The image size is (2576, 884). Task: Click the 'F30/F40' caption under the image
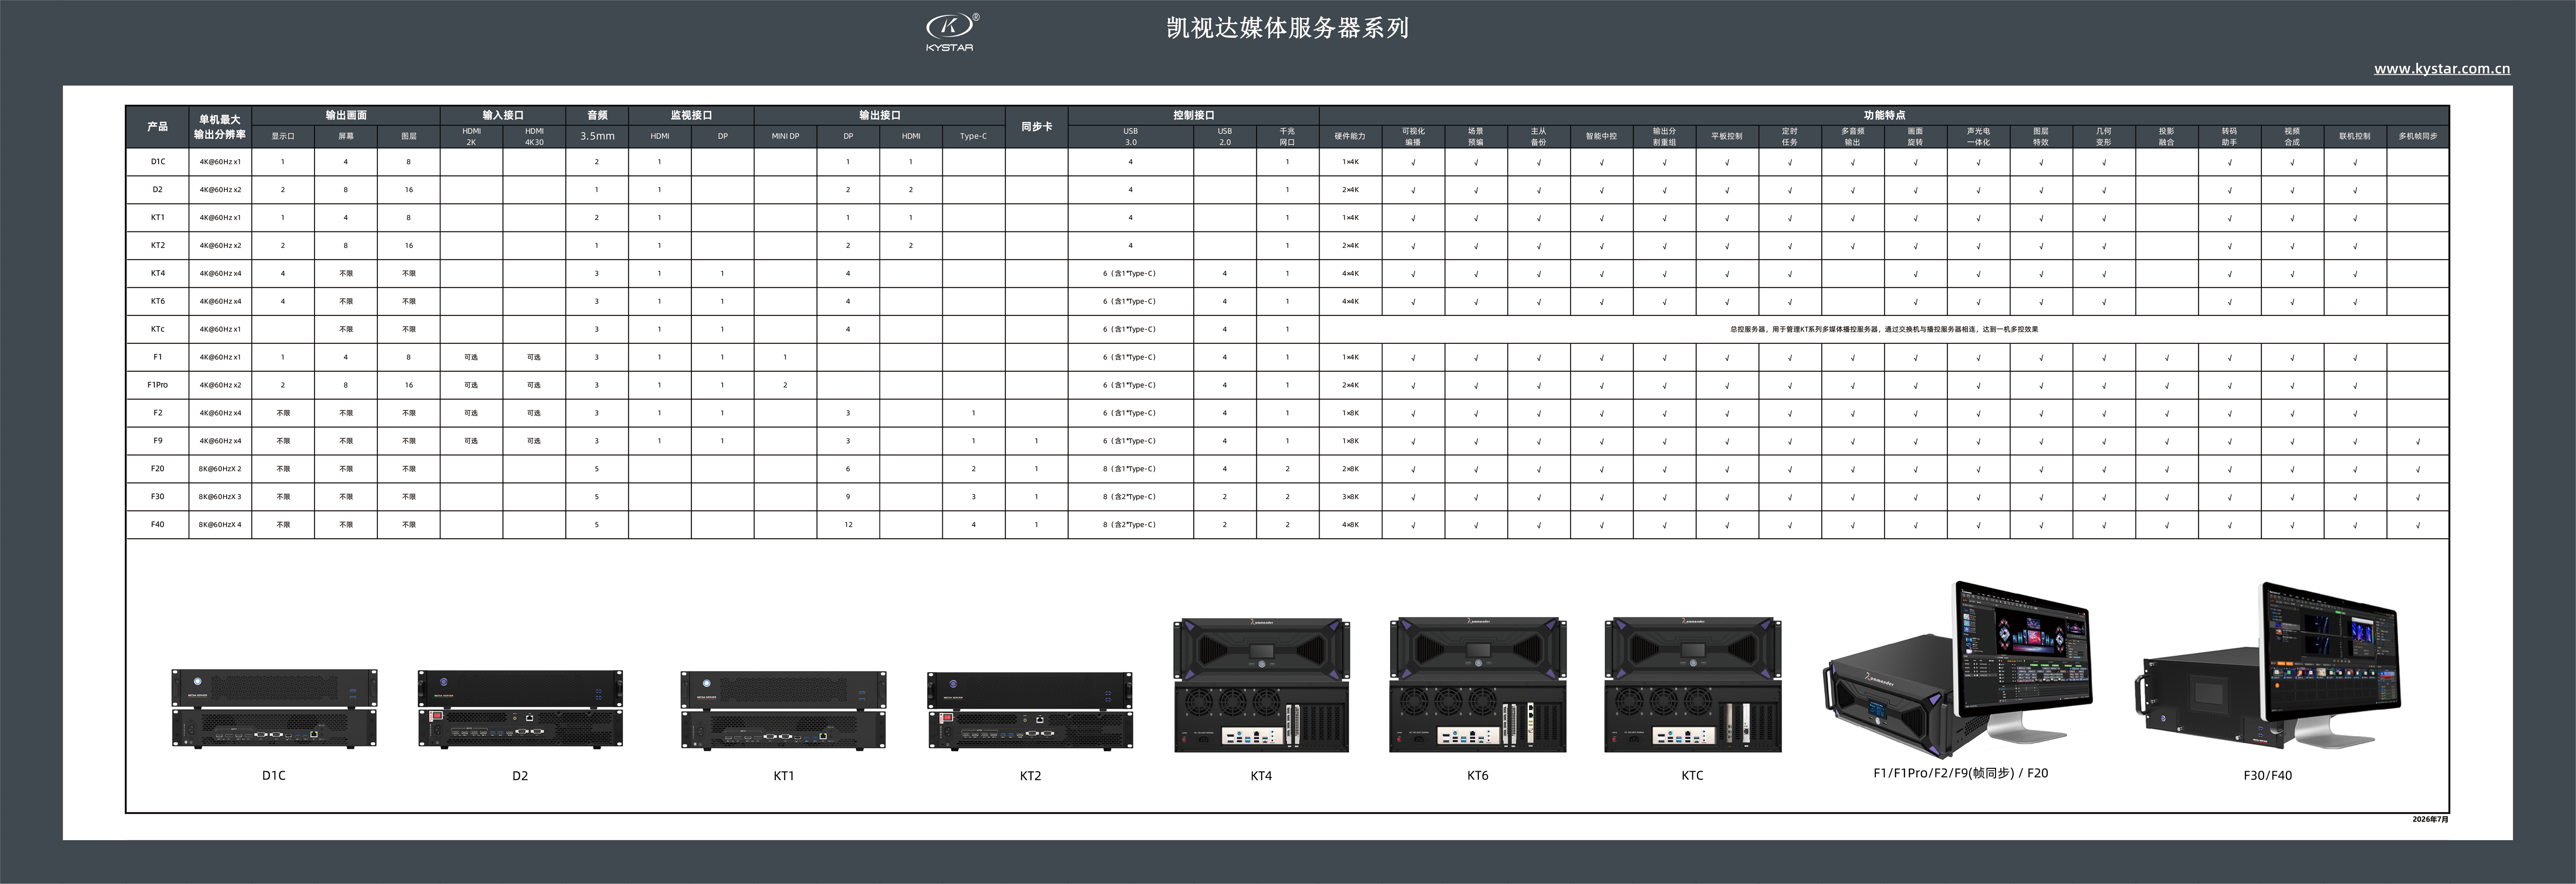coord(2267,776)
